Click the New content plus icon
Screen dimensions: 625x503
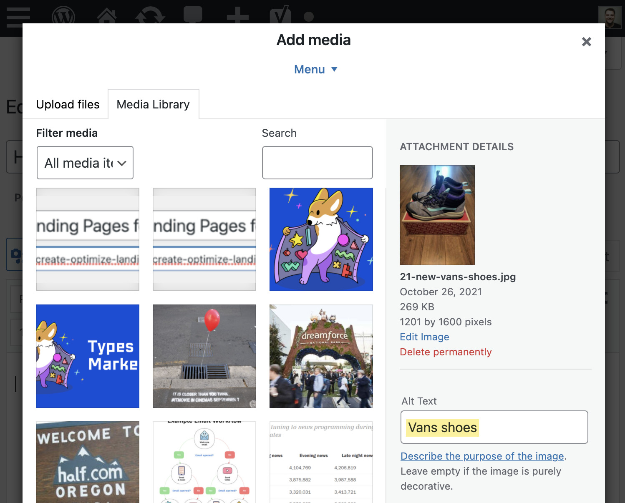(238, 16)
